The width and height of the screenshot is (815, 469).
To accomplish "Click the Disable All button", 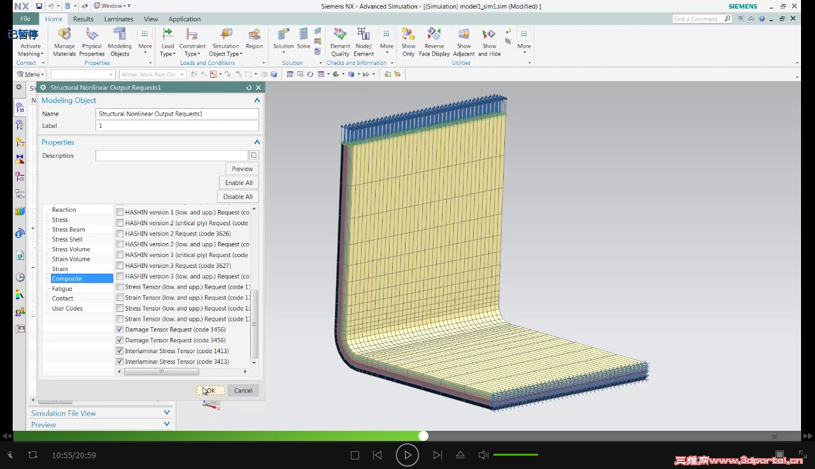I will 238,197.
